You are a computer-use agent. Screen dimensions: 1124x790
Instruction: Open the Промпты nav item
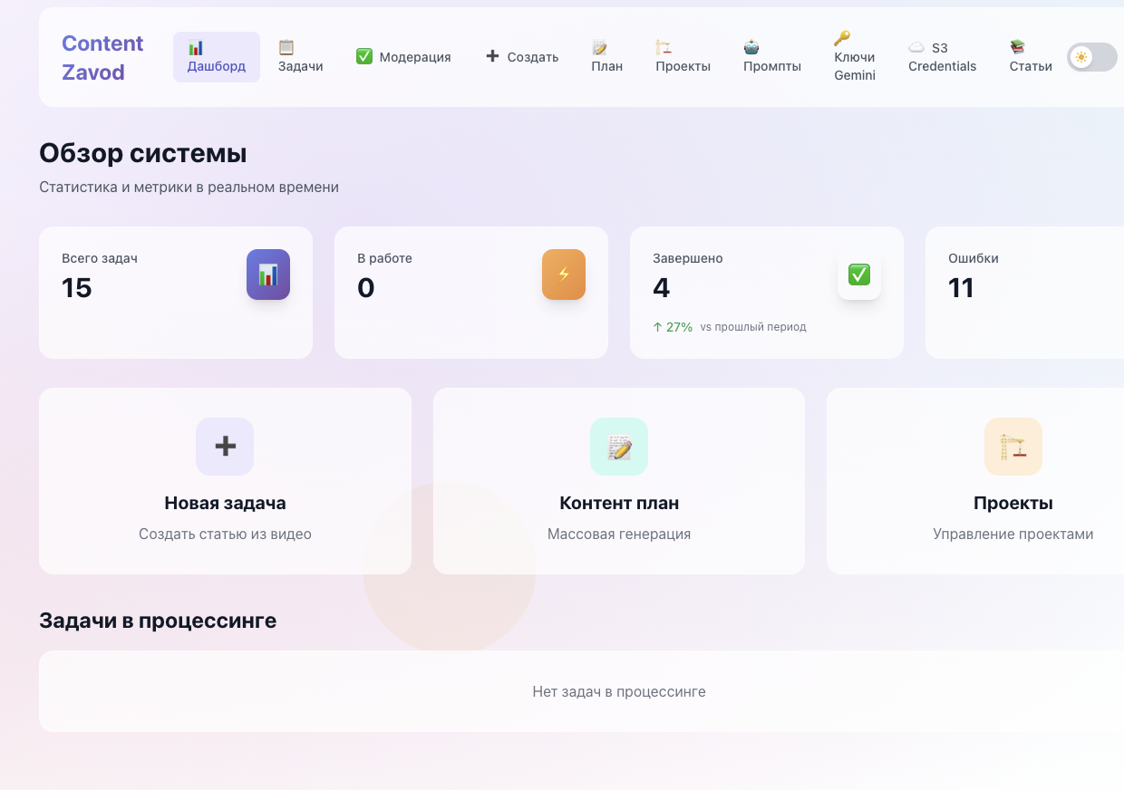click(x=772, y=57)
